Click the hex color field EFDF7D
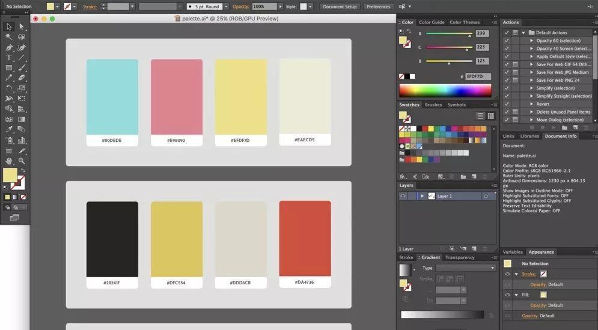Screen dimensions: 598x330 coord(478,76)
